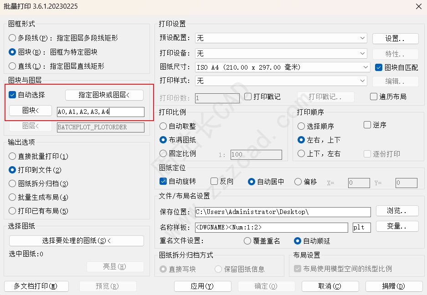Toggle the 逆序 checkbox
Viewport: 427px width, 295px height.
point(367,125)
